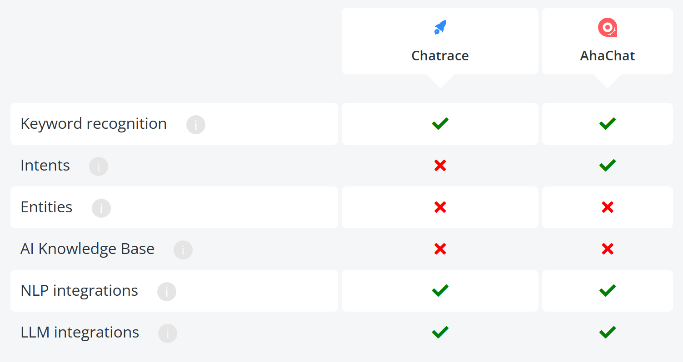Click the AhaChat red logo icon

(x=607, y=27)
